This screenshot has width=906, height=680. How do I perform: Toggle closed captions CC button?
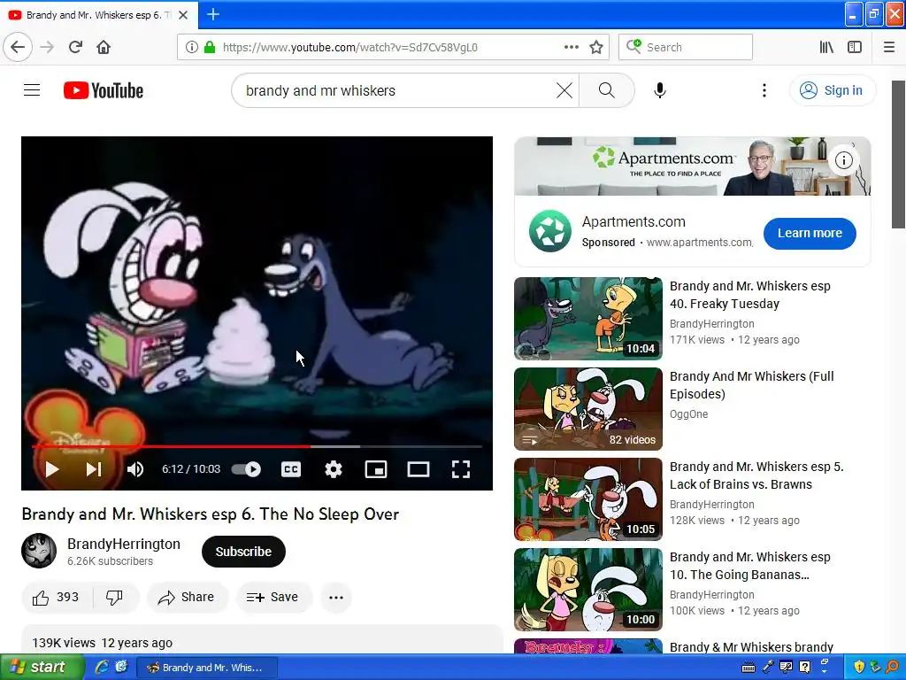(290, 469)
